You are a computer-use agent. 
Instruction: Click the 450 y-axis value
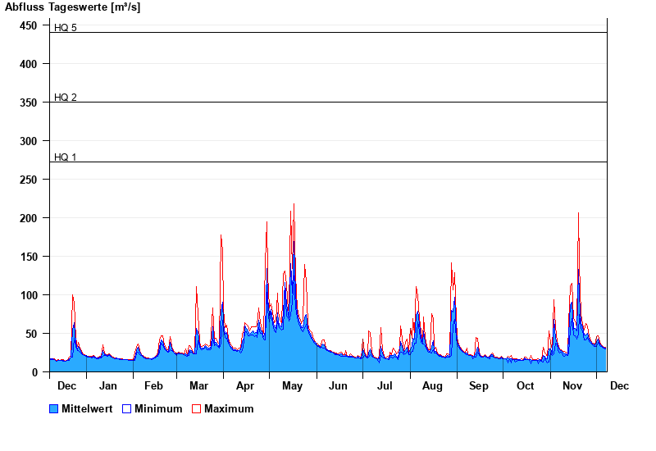[29, 25]
